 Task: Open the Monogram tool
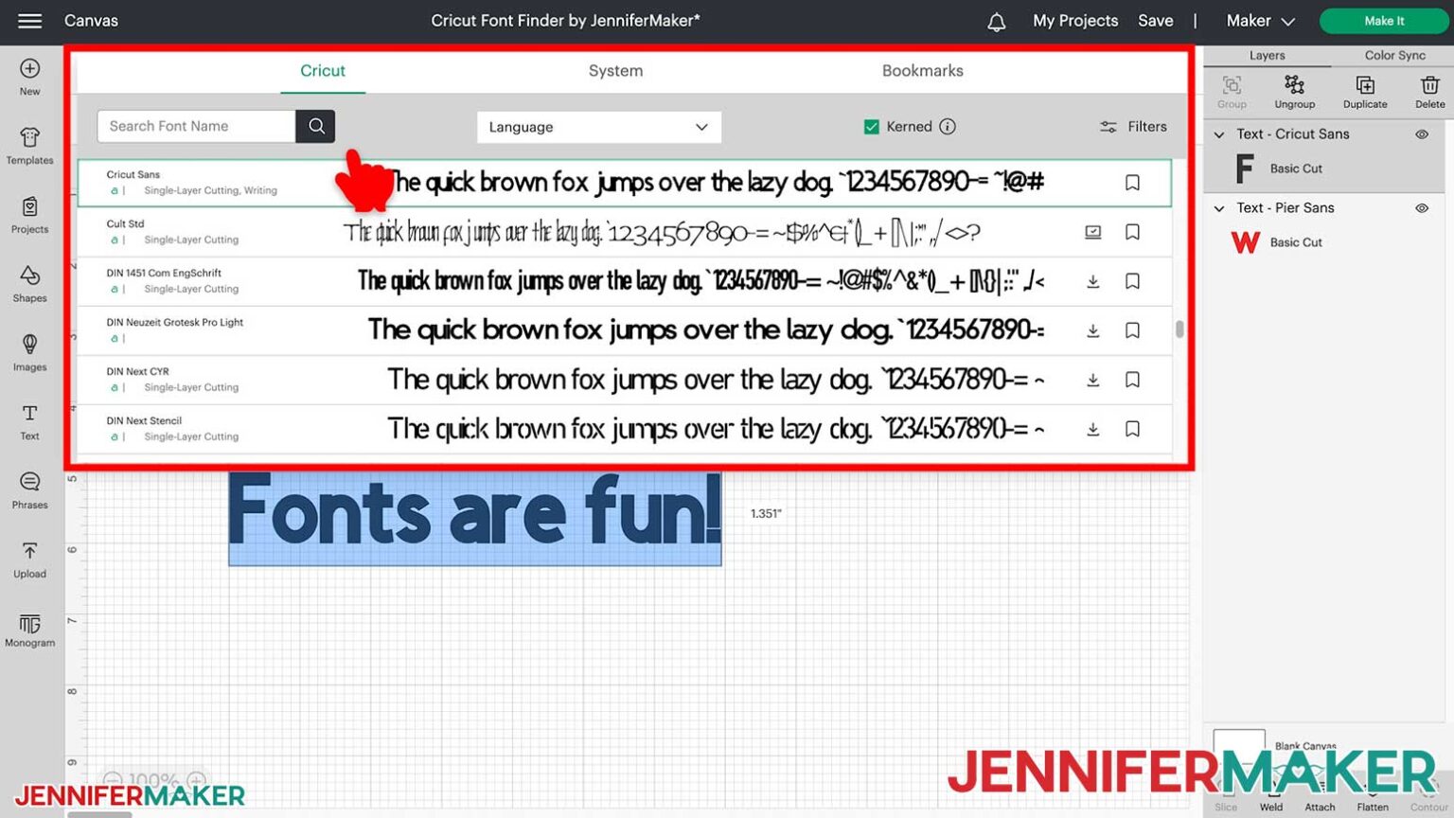pos(29,630)
